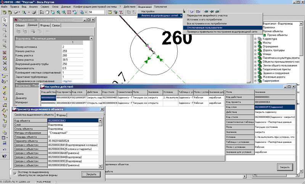305x184 pixels.
Task: Click the undo arrow icon
Action: click(4, 149)
